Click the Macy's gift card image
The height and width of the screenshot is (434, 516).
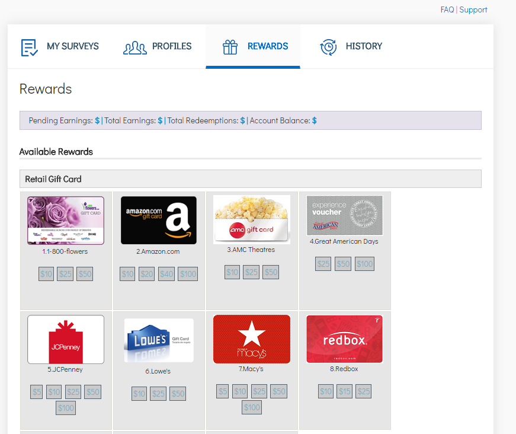pyautogui.click(x=252, y=339)
